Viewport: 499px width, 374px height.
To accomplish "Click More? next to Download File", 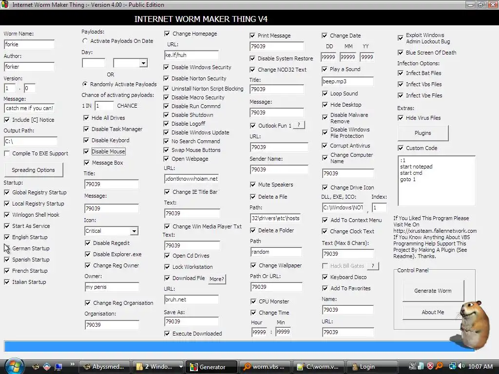I will tap(217, 279).
